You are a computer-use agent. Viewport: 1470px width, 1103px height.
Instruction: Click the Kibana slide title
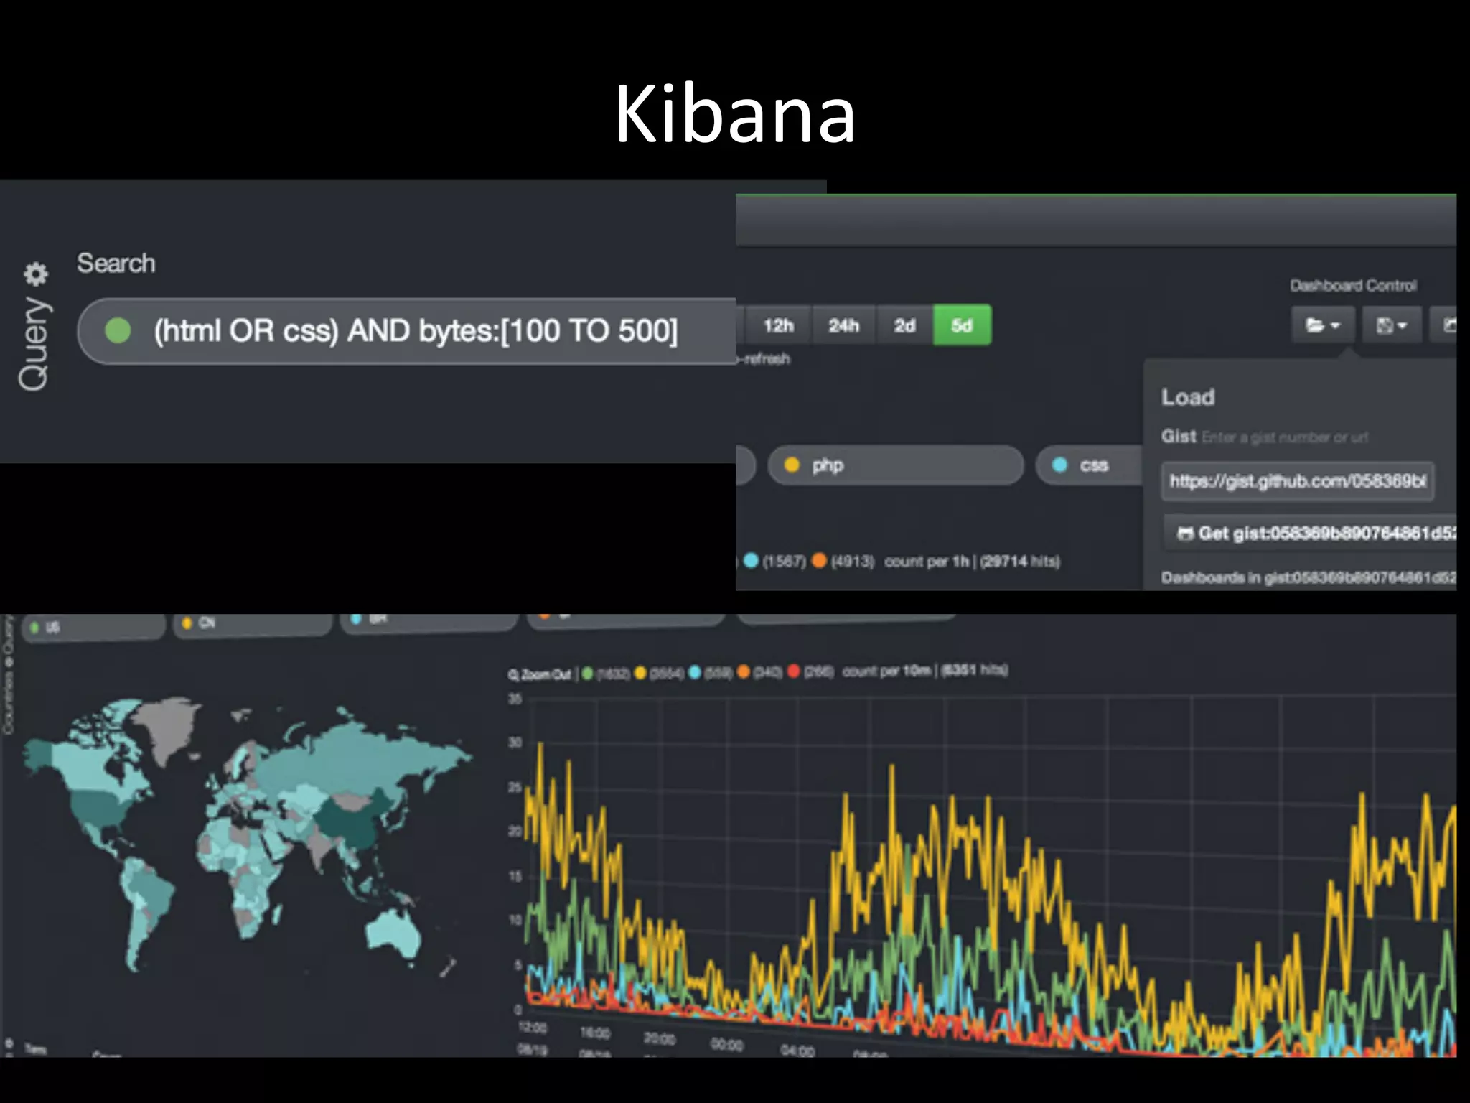click(x=735, y=113)
